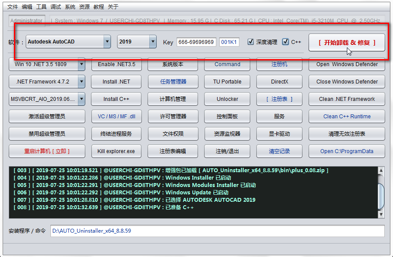The image size is (393, 257).
Task: Open 任务管理器 button
Action: coord(173,82)
